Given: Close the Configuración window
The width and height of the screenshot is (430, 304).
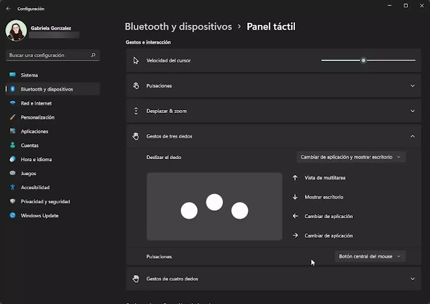Looking at the screenshot, I should (x=422, y=5).
